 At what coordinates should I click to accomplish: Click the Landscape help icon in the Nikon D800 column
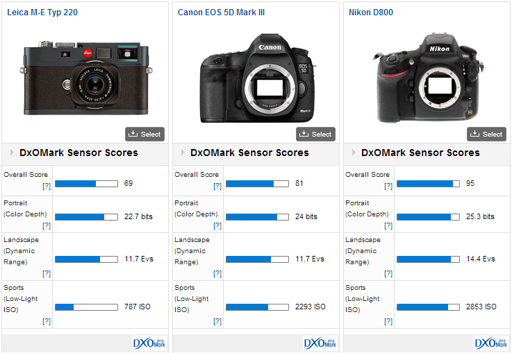click(388, 274)
